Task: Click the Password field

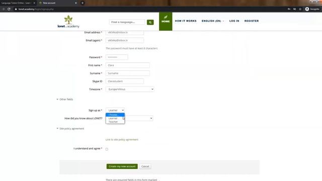Action: pyautogui.click(x=117, y=57)
